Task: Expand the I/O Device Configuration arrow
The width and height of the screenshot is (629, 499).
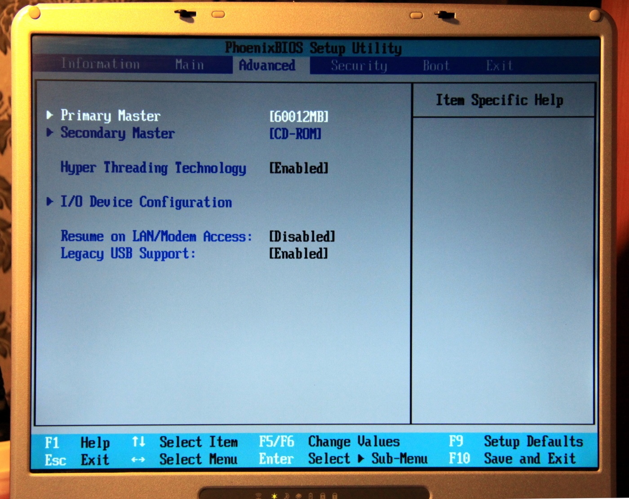Action: click(x=50, y=202)
